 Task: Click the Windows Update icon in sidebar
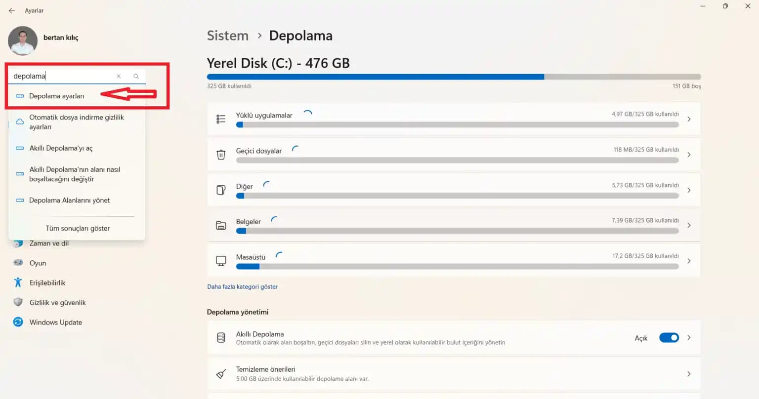pos(18,322)
